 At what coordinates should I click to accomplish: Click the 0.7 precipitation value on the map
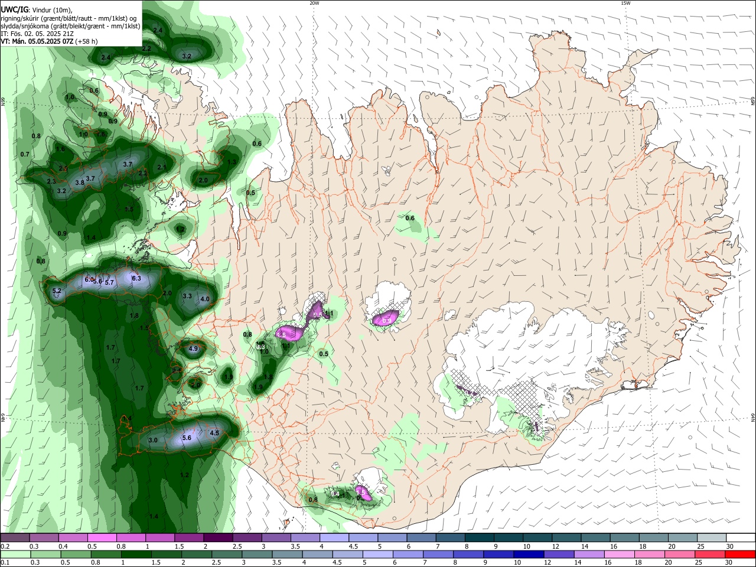pyautogui.click(x=25, y=155)
